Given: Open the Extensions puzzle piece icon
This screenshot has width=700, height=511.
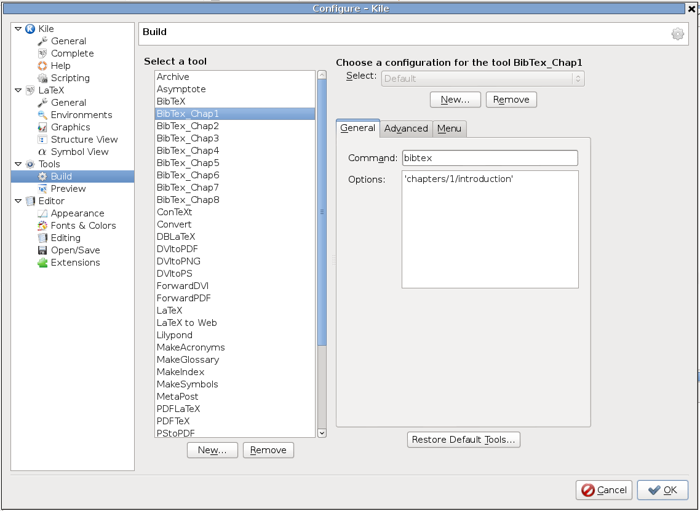Looking at the screenshot, I should (42, 263).
